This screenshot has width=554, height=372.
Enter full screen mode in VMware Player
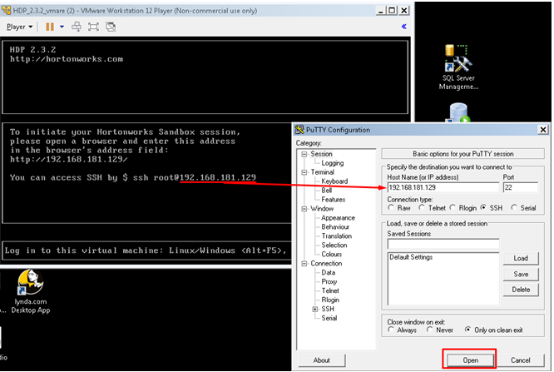pyautogui.click(x=93, y=27)
